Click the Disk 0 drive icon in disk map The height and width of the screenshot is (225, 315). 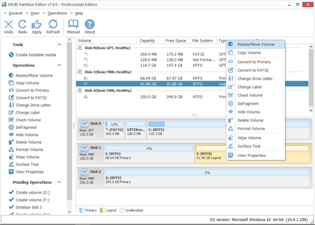pyautogui.click(x=84, y=125)
